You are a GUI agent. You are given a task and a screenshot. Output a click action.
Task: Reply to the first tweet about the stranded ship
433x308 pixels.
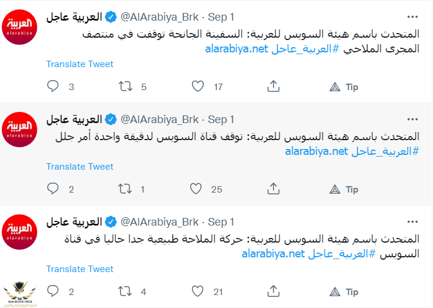tap(53, 86)
